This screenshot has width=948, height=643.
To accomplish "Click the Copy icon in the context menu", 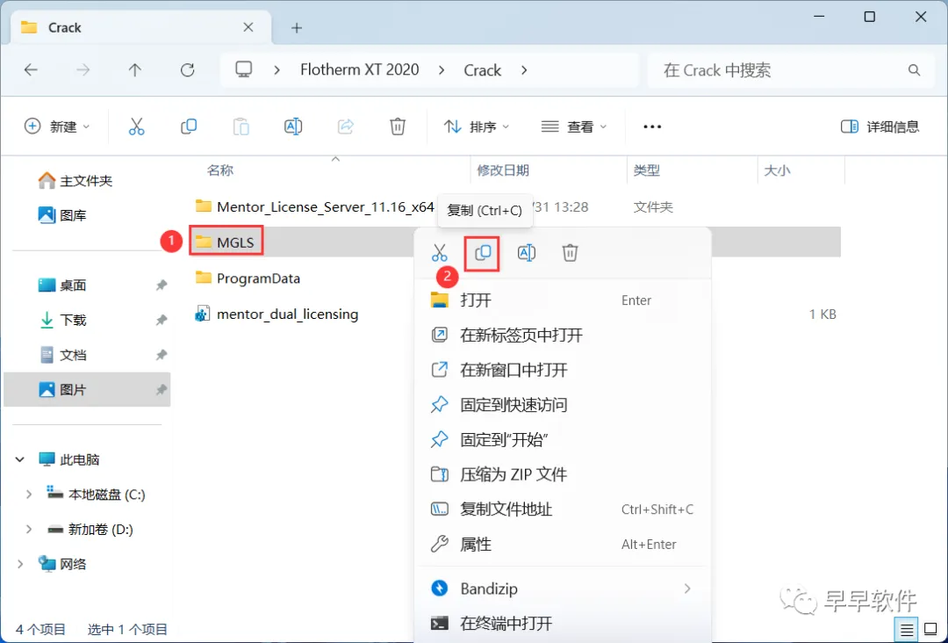I will click(483, 253).
